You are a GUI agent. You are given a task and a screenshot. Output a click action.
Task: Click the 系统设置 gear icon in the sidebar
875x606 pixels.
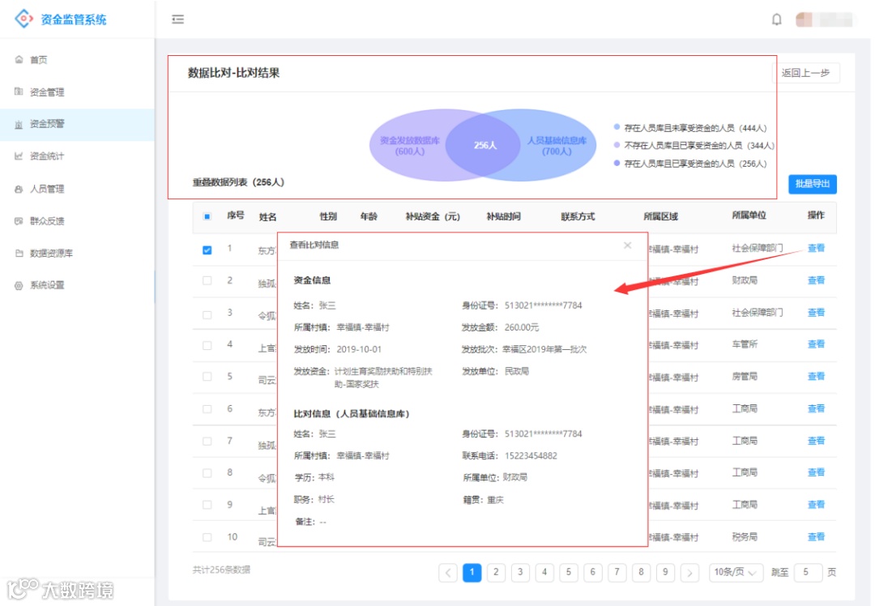point(19,285)
